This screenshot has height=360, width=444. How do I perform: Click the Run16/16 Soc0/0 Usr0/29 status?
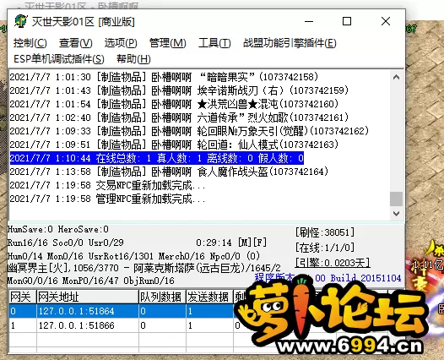[65, 243]
